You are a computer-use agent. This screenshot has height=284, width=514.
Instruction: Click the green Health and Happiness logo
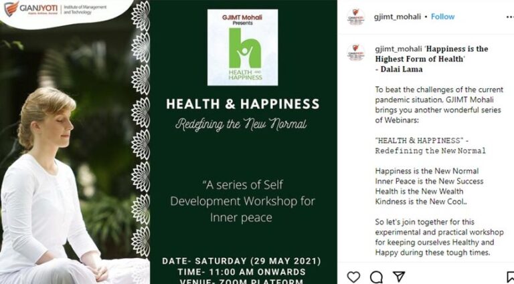click(x=242, y=47)
